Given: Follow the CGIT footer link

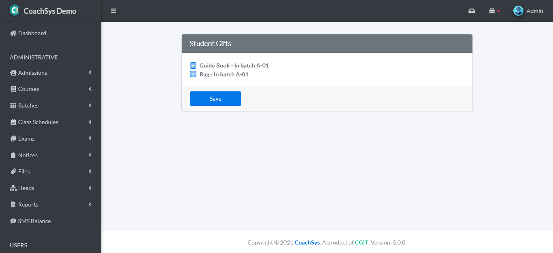Looking at the screenshot, I should click(362, 242).
